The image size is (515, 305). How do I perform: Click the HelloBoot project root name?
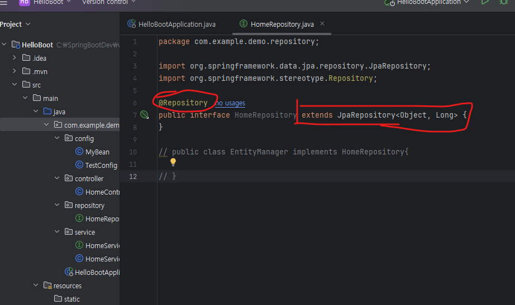[37, 45]
